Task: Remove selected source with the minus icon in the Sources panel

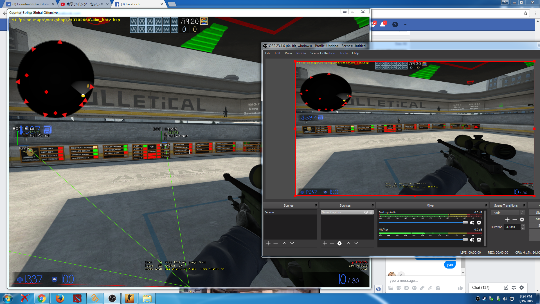Action: click(x=332, y=243)
